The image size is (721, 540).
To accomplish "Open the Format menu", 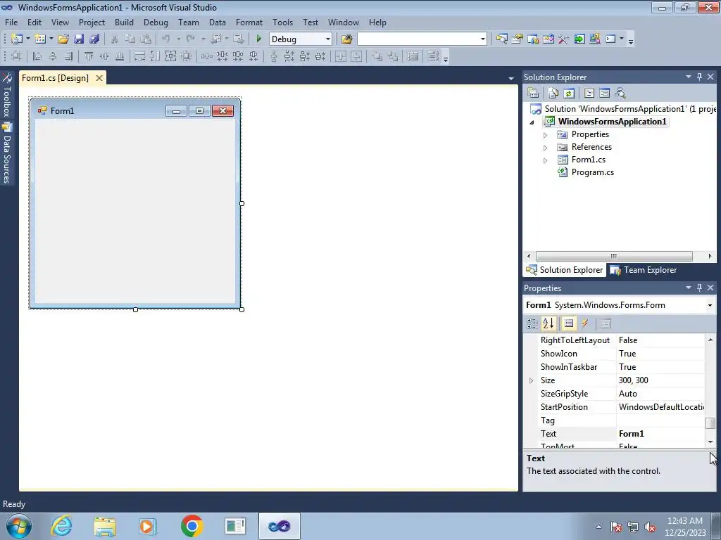I will pos(249,22).
